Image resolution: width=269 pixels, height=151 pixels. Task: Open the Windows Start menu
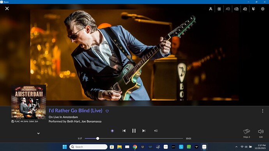pos(65,147)
